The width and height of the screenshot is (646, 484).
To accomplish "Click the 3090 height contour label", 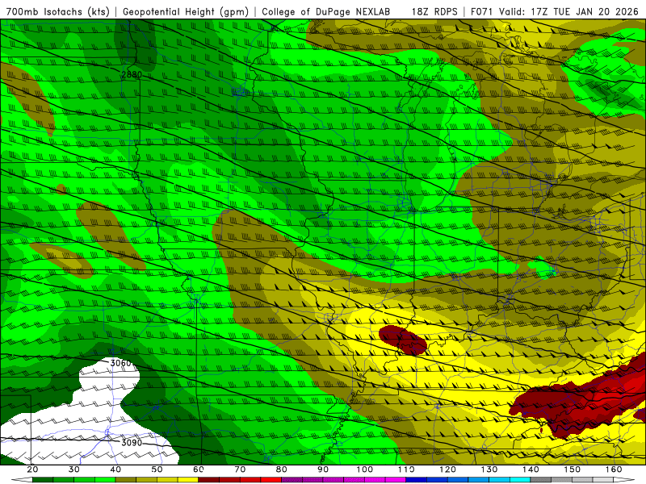I will pyautogui.click(x=132, y=443).
